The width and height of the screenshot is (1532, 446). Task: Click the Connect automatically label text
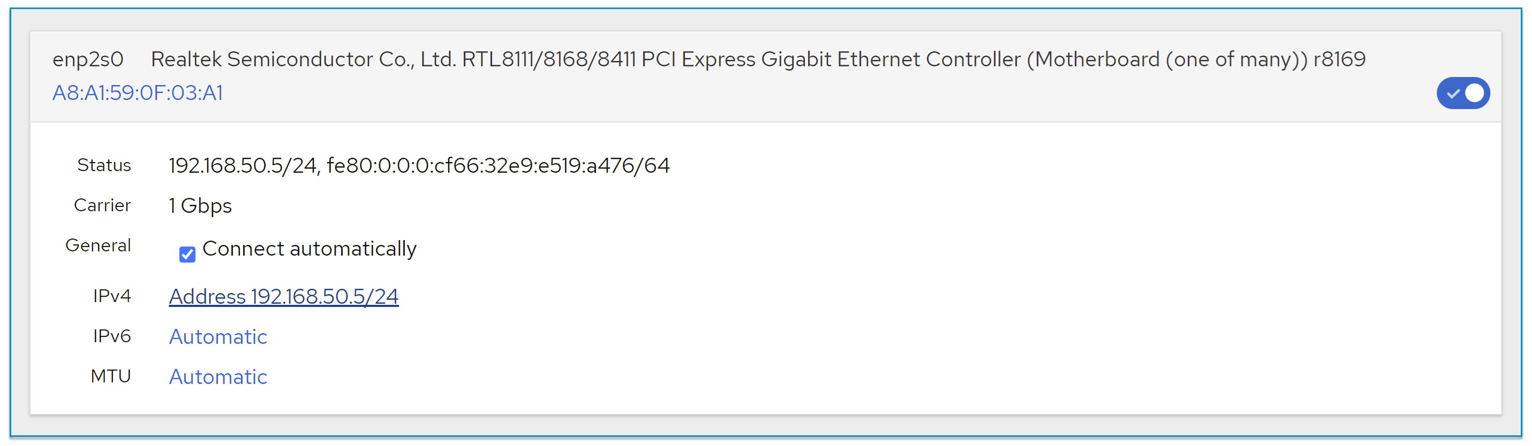310,249
